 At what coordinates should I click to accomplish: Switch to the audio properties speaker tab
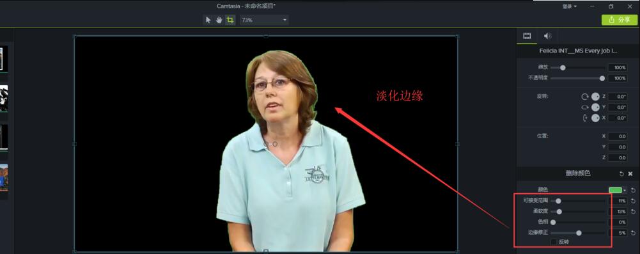coord(547,36)
